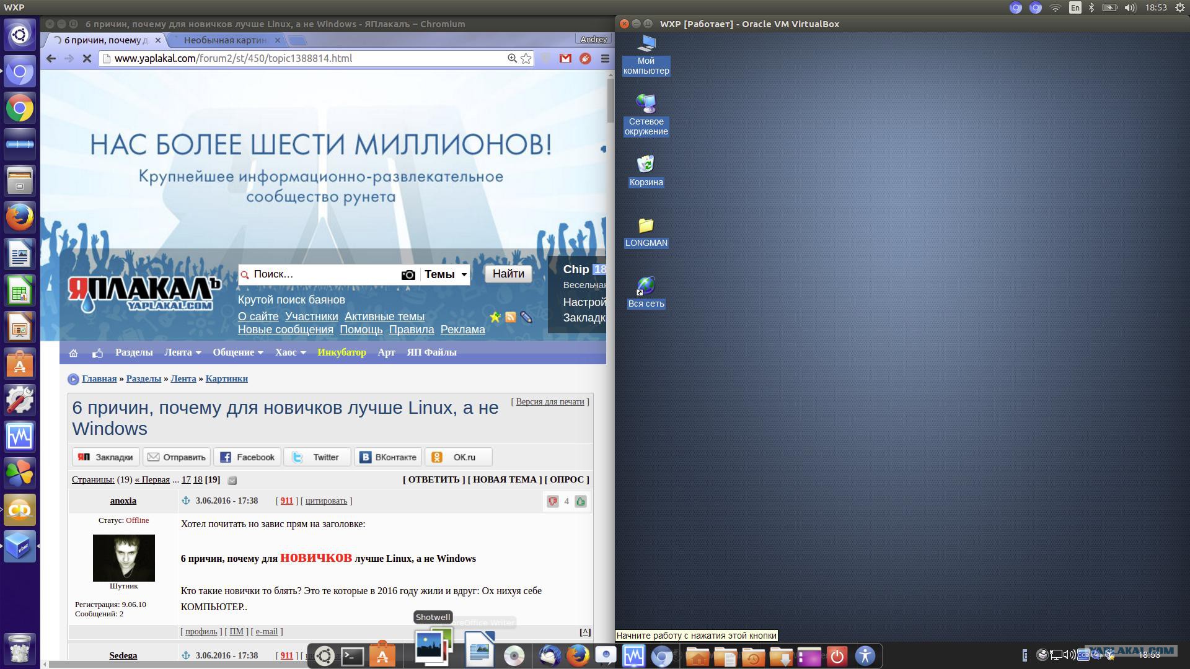
Task: Open the sound volume indicator
Action: (1130, 7)
